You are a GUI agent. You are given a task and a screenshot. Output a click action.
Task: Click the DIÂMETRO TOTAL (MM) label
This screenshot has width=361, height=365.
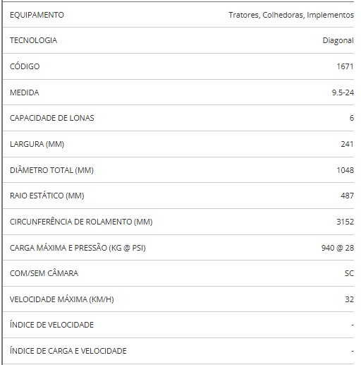[x=51, y=169]
